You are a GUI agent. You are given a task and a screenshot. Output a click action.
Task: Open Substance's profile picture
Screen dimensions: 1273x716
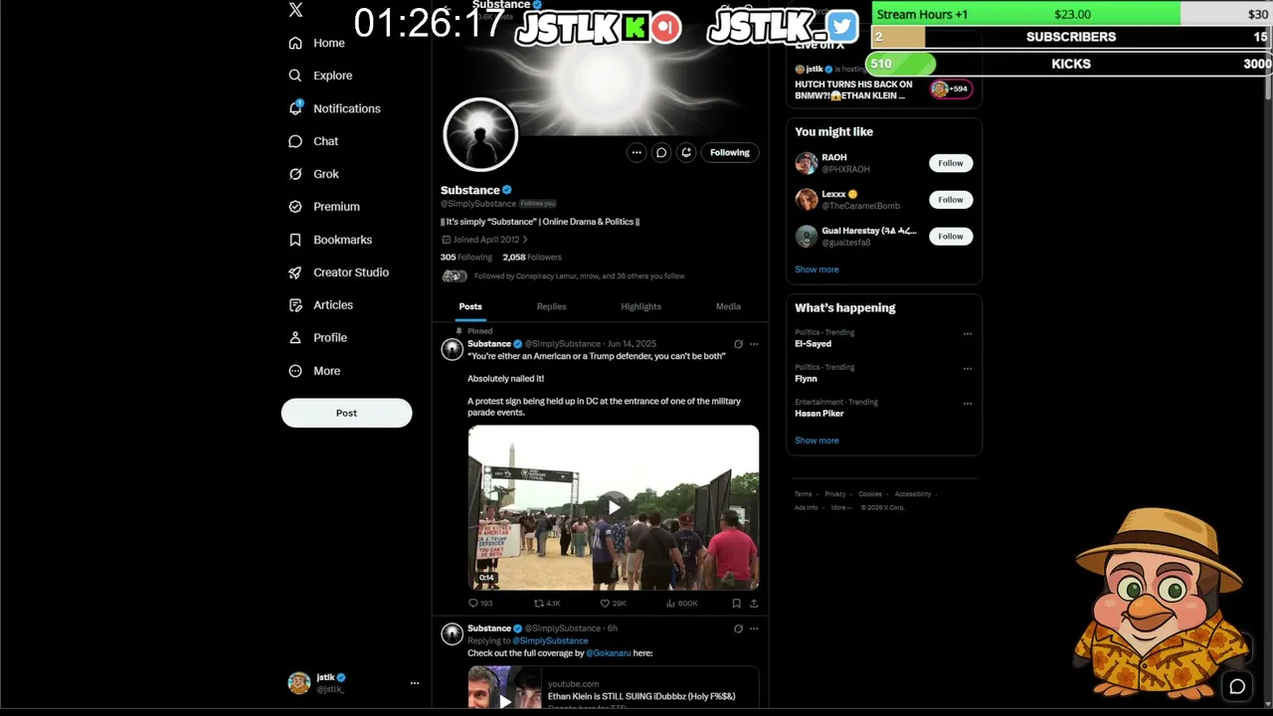[480, 135]
